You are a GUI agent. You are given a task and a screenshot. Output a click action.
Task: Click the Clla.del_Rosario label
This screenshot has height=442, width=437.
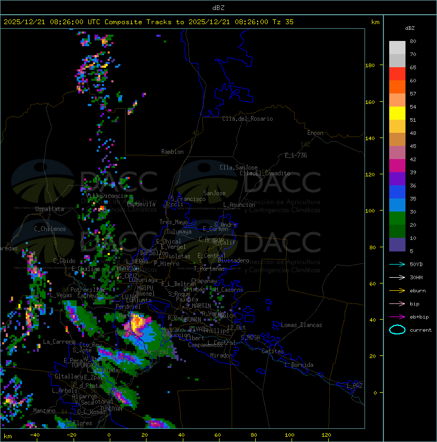pyautogui.click(x=247, y=119)
